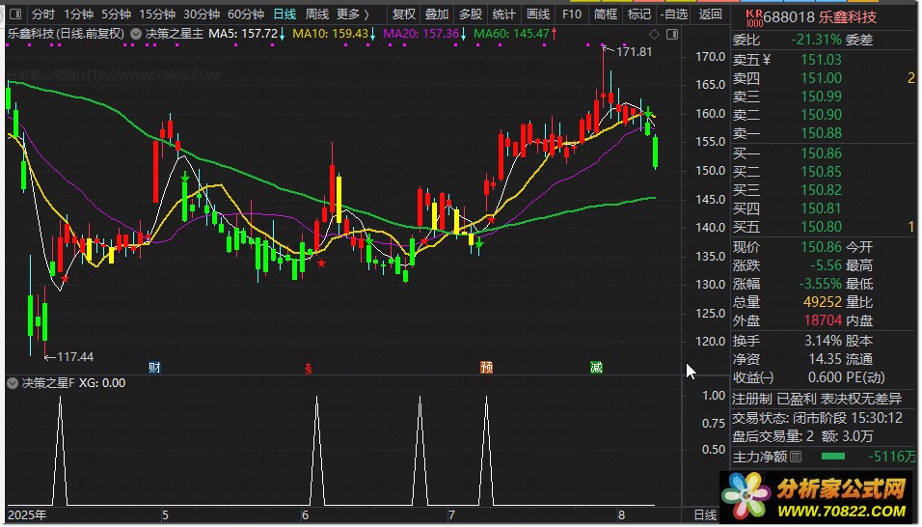Click the 换手 3.14% value
Image resolution: width=922 pixels, height=527 pixels.
click(x=824, y=341)
